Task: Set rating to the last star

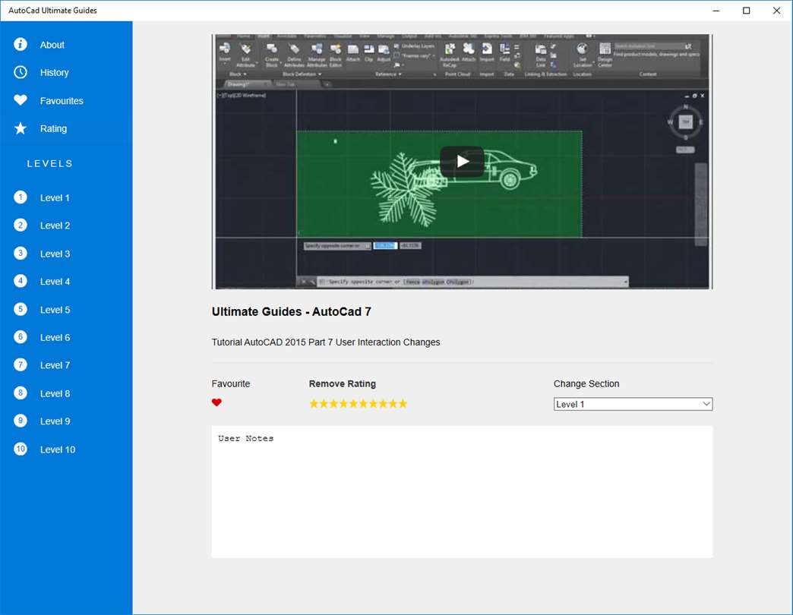Action: 403,404
